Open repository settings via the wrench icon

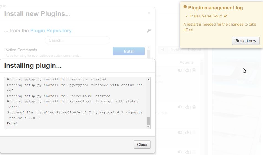148,31
